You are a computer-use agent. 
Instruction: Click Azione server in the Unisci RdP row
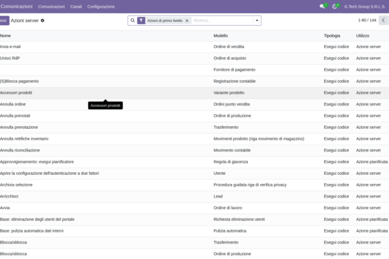point(368,58)
